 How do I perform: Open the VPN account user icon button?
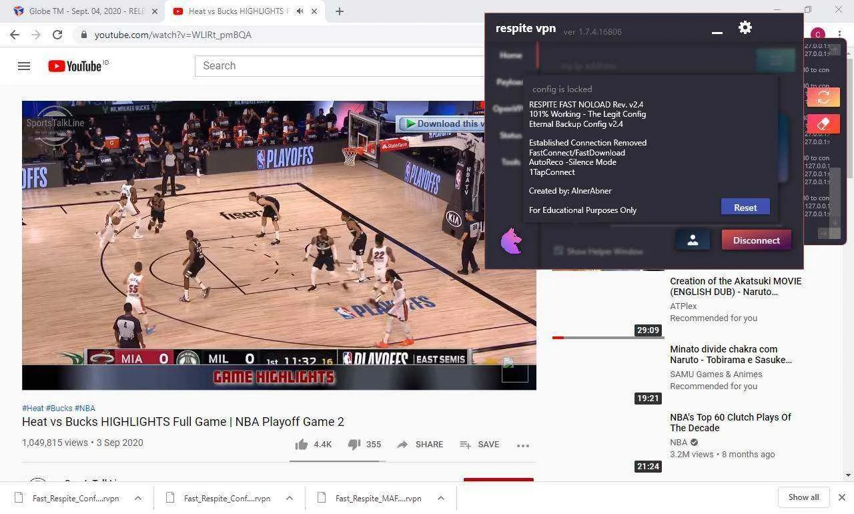point(693,240)
